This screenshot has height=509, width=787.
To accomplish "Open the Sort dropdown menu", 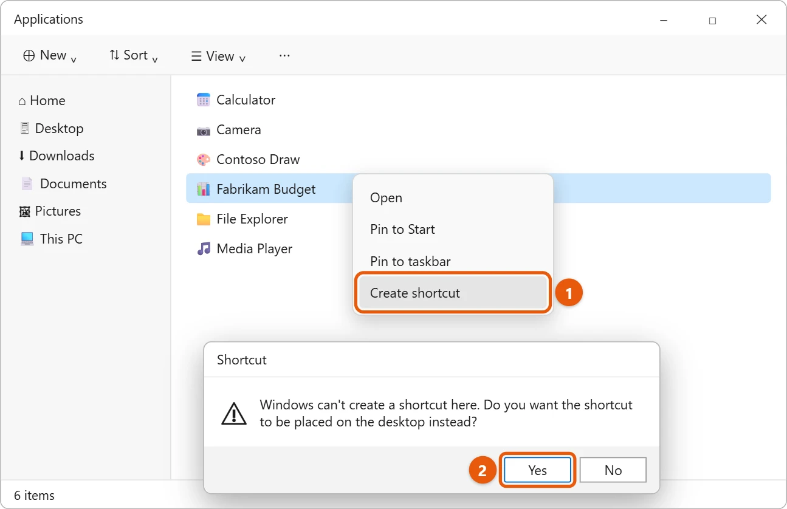I will (x=134, y=55).
